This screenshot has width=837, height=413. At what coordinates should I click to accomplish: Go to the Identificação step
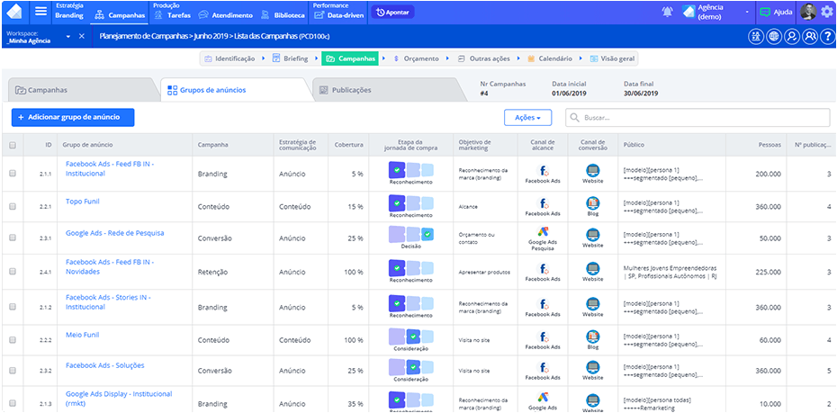pyautogui.click(x=229, y=58)
